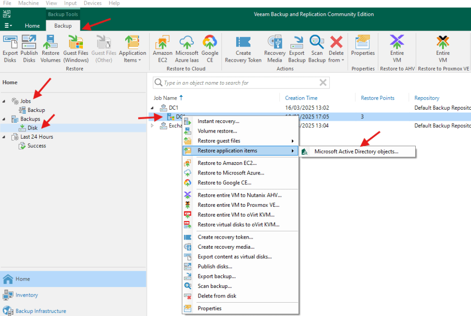Open the Inventory navigation view

tap(27, 295)
